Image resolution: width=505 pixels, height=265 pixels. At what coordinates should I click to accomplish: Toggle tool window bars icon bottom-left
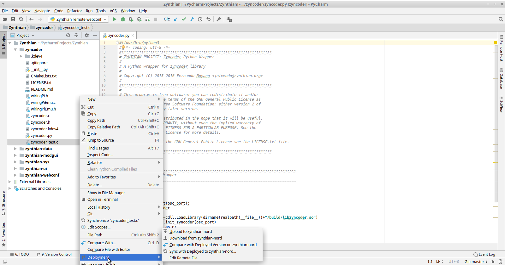coord(5,262)
